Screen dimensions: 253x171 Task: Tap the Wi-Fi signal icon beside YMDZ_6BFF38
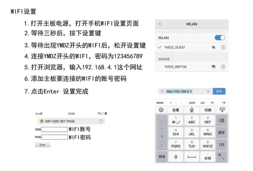214,67
